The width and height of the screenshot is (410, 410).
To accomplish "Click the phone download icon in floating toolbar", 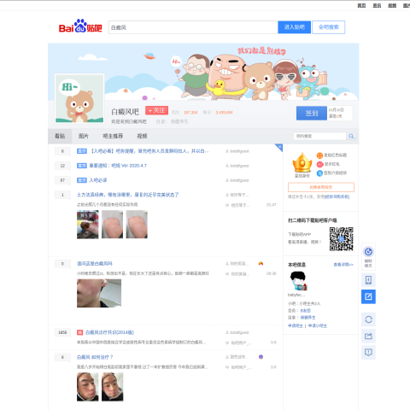I will 368,280.
